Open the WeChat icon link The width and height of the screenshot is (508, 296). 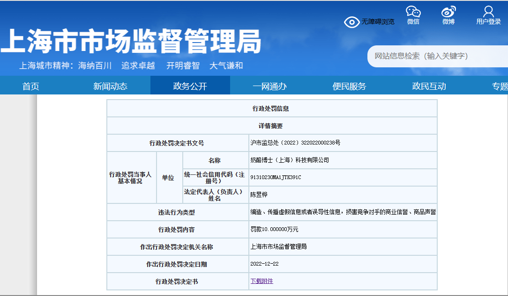(413, 11)
